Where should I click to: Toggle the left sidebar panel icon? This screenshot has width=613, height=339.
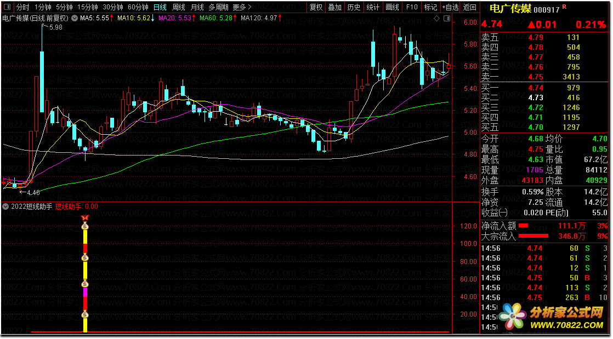coord(8,7)
